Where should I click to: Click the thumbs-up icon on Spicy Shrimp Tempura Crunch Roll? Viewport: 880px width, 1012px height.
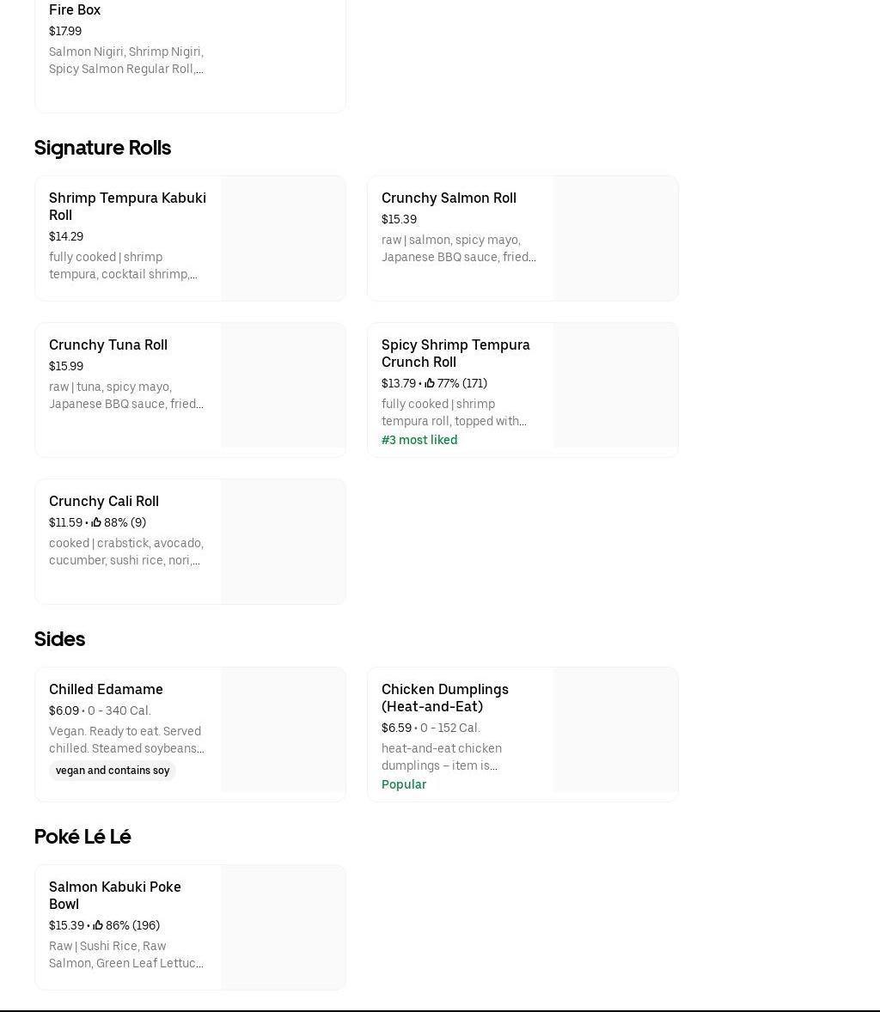click(x=430, y=384)
